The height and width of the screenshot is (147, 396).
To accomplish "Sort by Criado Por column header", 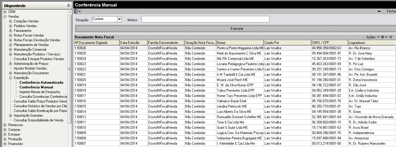I will point(287,42).
